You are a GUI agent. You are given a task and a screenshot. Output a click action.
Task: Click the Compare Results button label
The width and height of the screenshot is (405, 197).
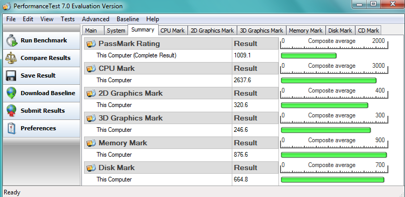[46, 58]
